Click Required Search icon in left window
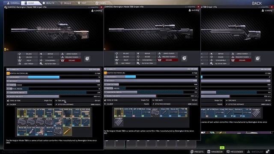Viewport: 274px width, 154px height. point(63,57)
